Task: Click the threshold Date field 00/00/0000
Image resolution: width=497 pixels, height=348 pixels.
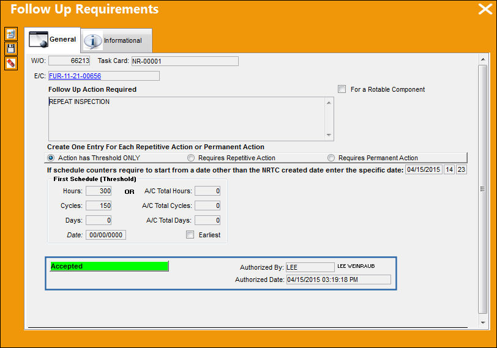Action: click(106, 235)
